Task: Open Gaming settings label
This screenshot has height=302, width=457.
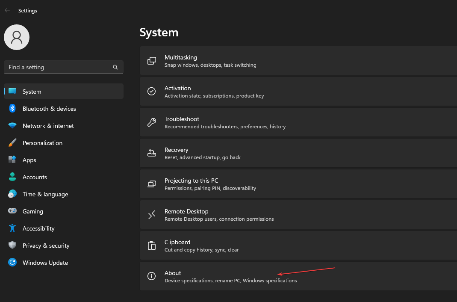Action: [x=33, y=211]
